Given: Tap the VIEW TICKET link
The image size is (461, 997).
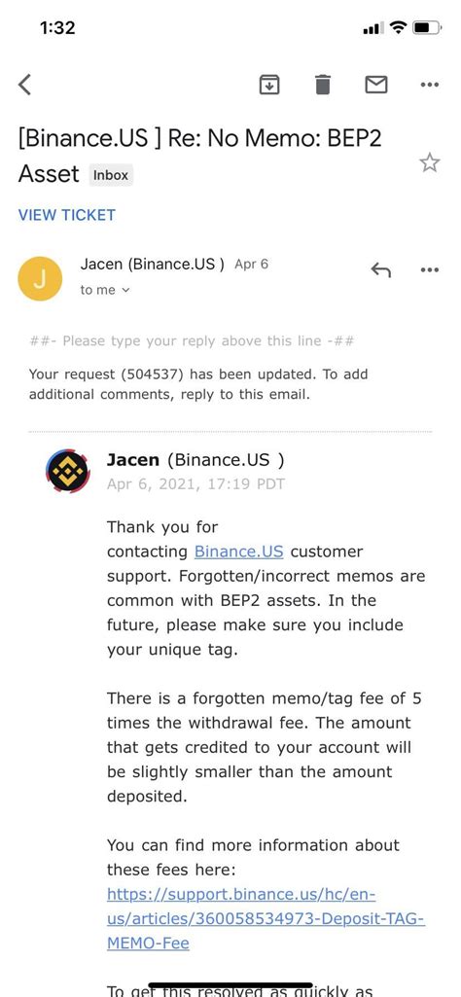Looking at the screenshot, I should pos(67,215).
